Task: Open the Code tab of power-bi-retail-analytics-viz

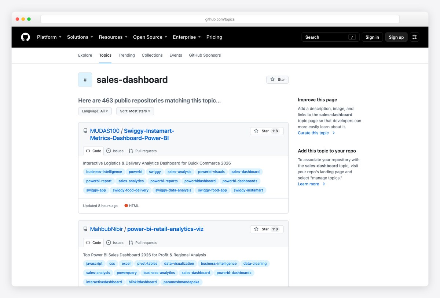Action: coord(93,242)
